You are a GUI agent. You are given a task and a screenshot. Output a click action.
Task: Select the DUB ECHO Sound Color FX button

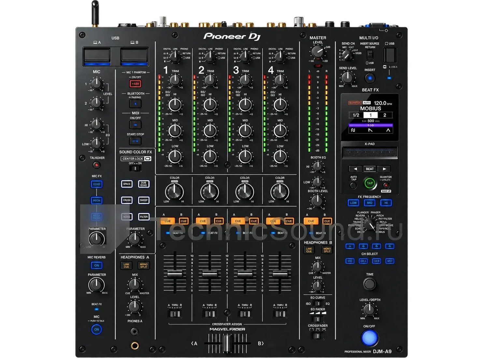click(x=144, y=184)
